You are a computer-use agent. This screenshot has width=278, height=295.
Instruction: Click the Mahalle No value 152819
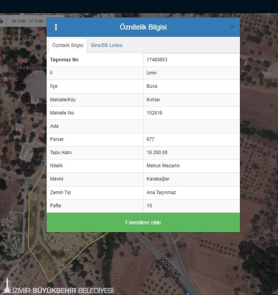[154, 113]
